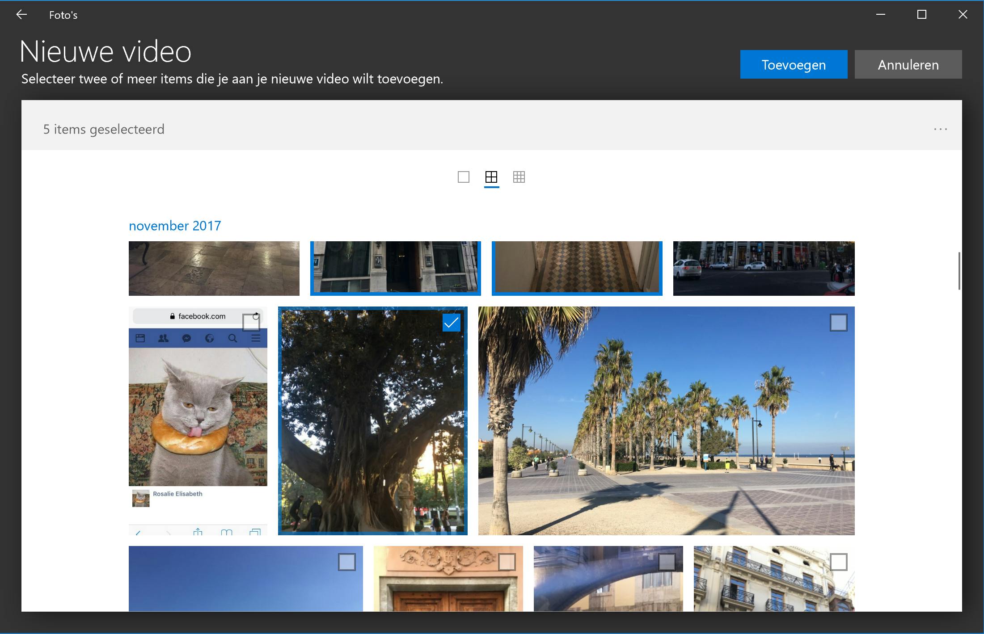The height and width of the screenshot is (634, 984).
Task: Click the vertical scrollbar thumb
Action: (959, 271)
